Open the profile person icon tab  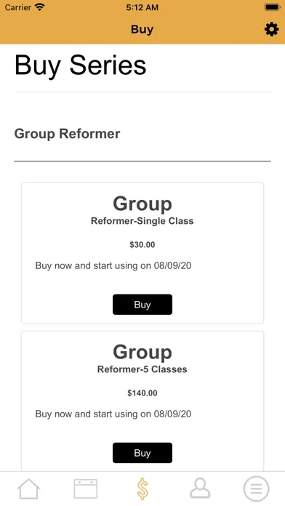pyautogui.click(x=200, y=489)
